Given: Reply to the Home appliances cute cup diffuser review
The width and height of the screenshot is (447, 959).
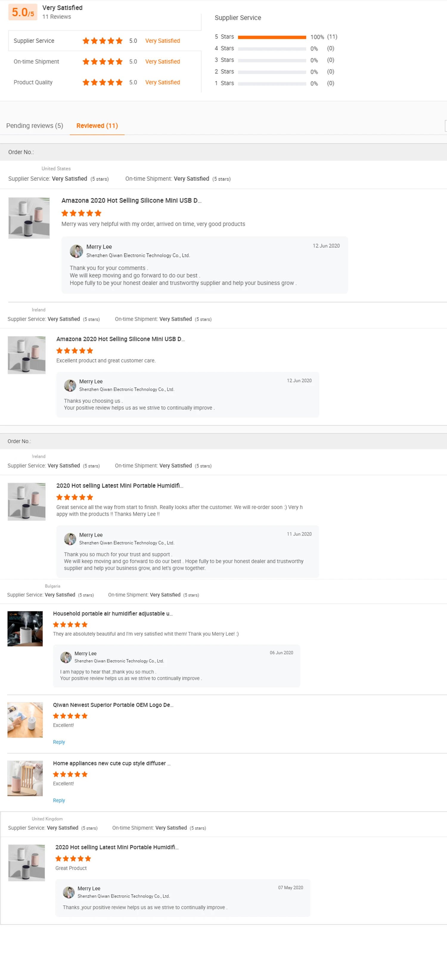Looking at the screenshot, I should click(x=59, y=801).
